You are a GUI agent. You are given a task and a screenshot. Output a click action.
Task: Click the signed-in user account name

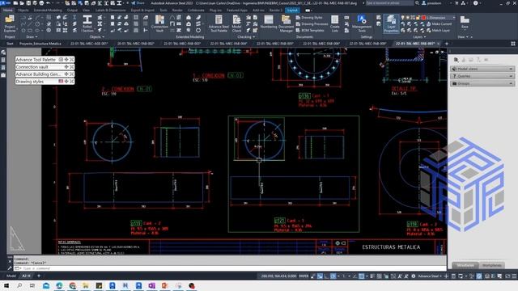434,3
